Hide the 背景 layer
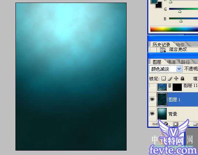The height and width of the screenshot is (155, 198). coord(152,113)
